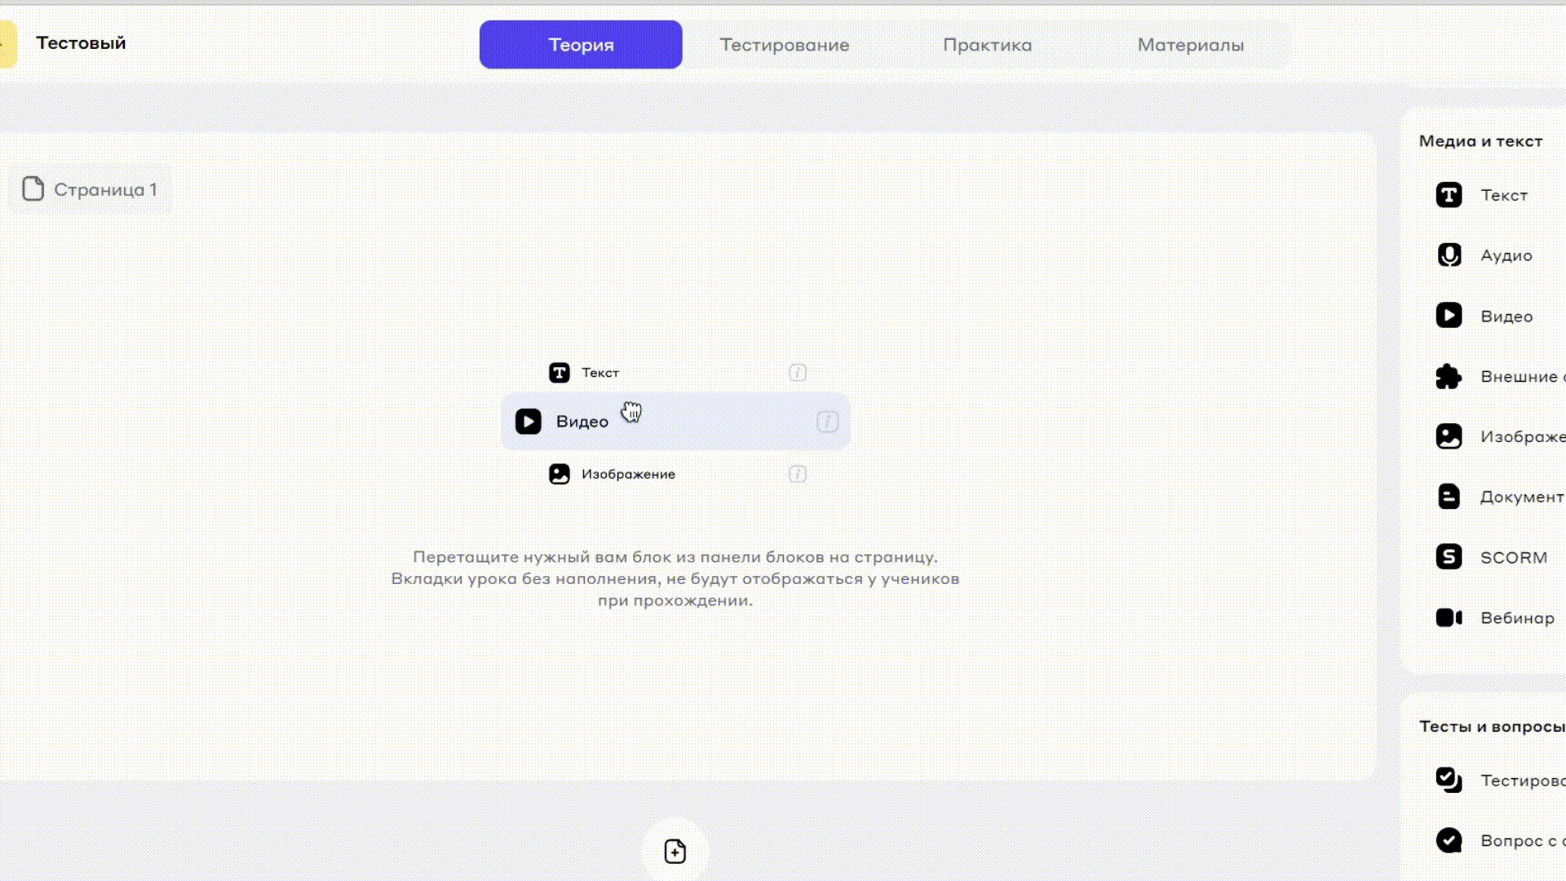
Task: Switch to the Тестирование tab
Action: point(784,45)
